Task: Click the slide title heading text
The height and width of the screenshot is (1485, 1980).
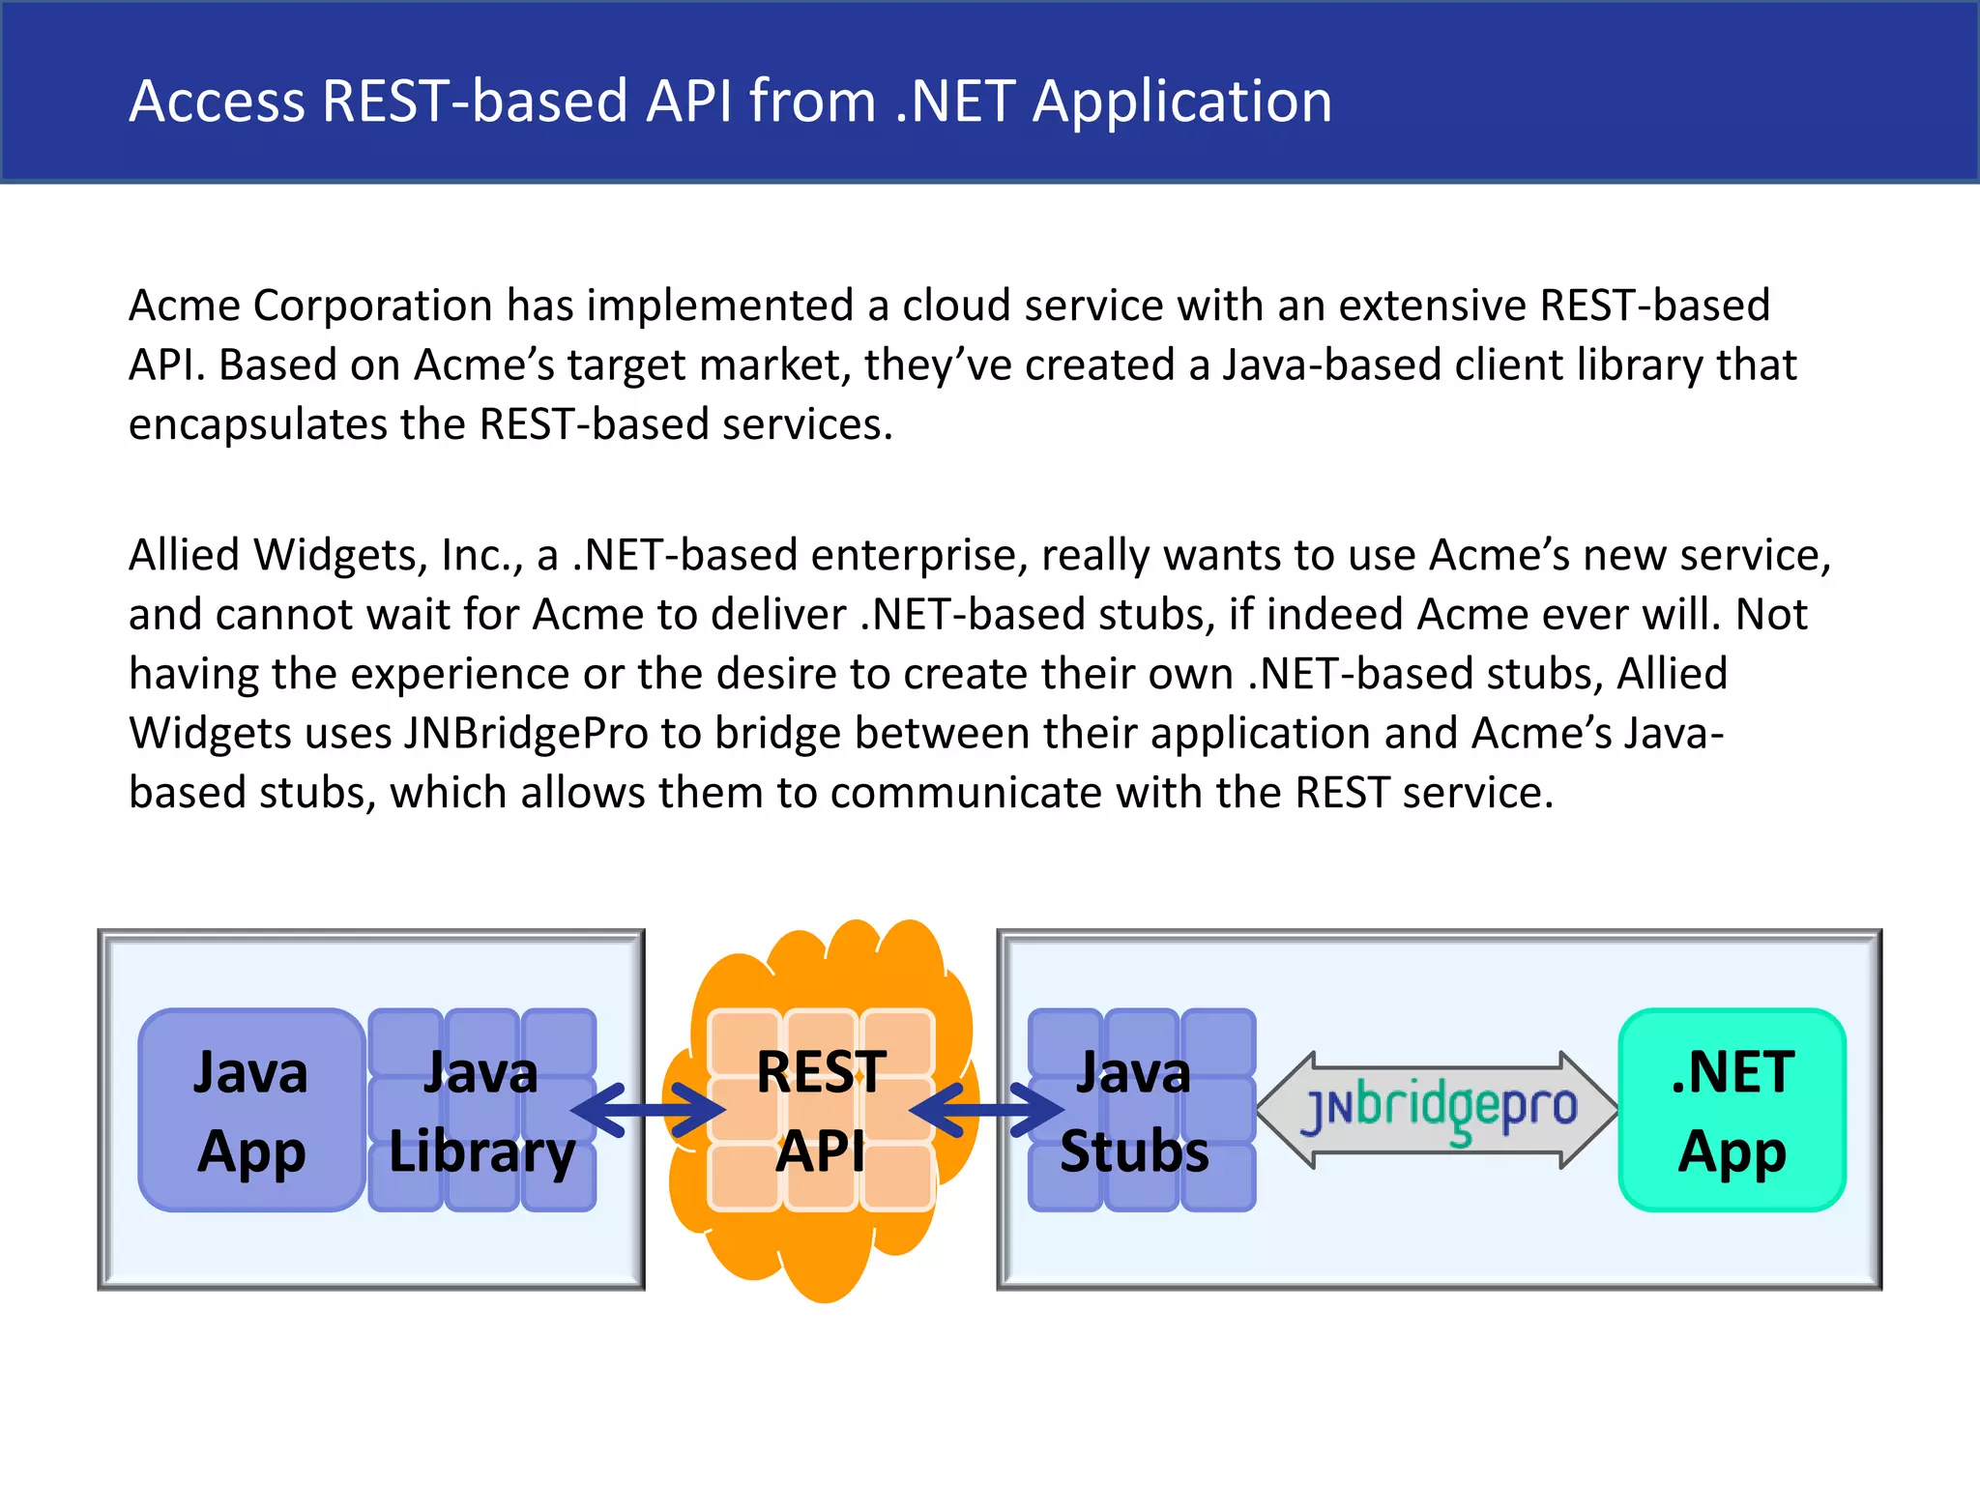Action: (730, 101)
